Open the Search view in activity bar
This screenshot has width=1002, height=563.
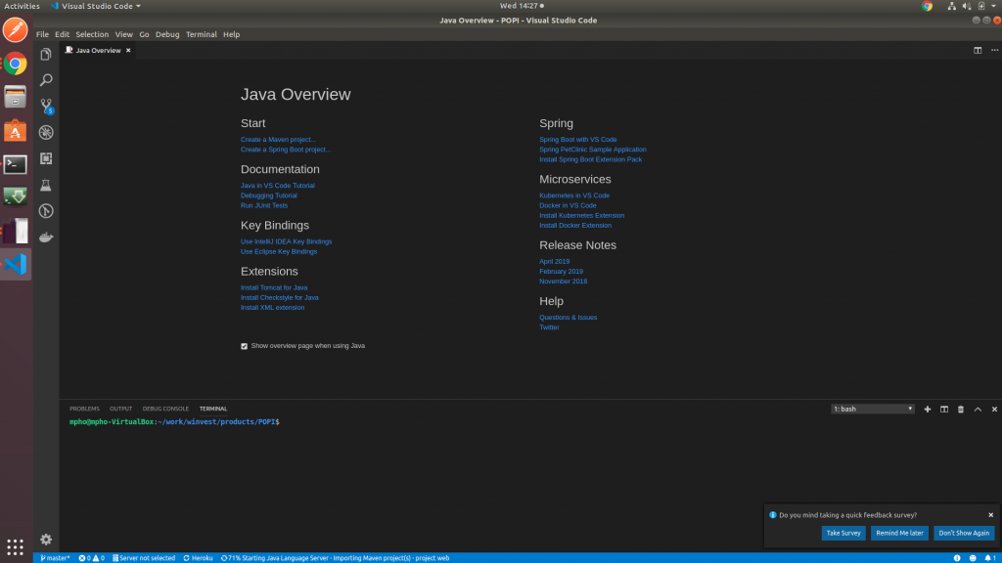(45, 80)
